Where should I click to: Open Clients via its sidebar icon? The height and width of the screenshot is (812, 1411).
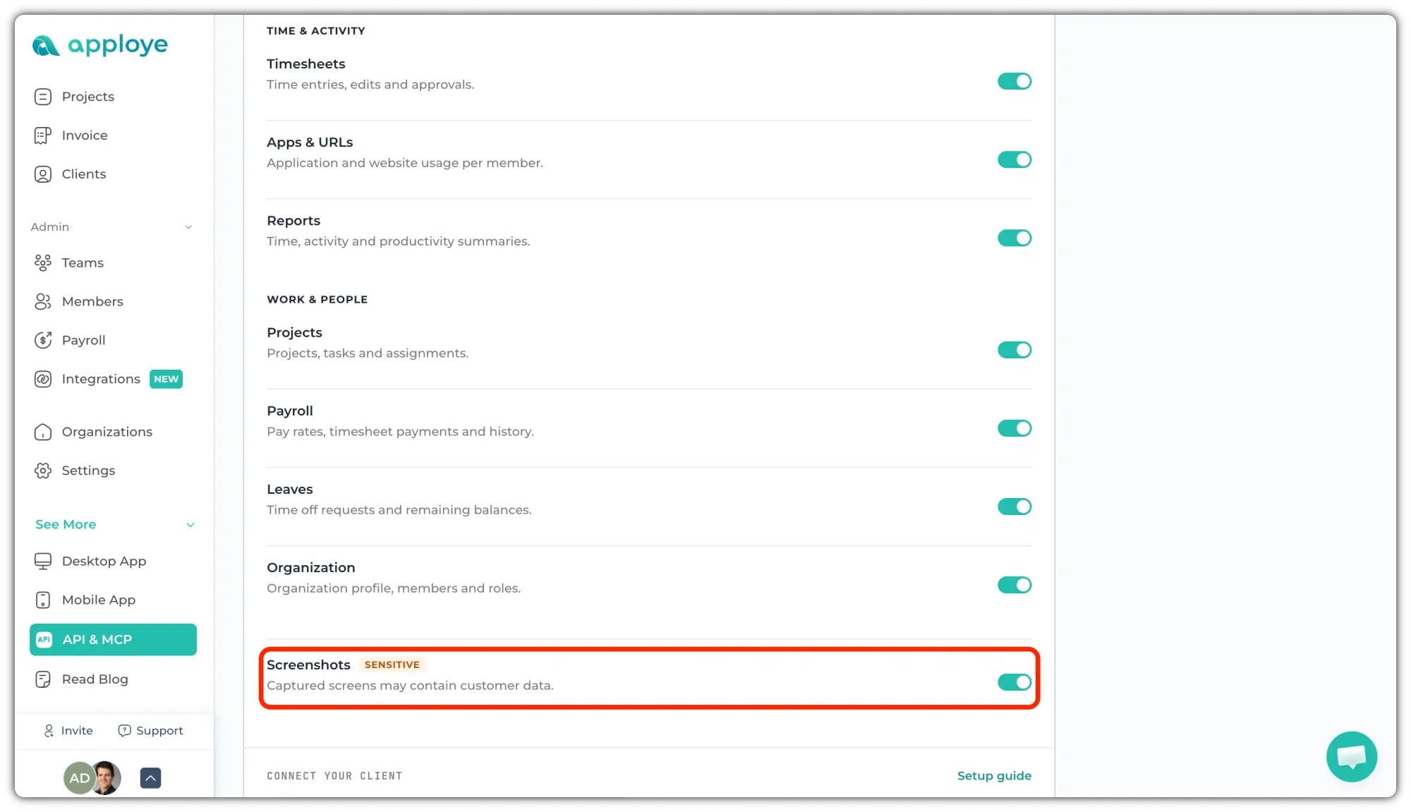(x=43, y=174)
